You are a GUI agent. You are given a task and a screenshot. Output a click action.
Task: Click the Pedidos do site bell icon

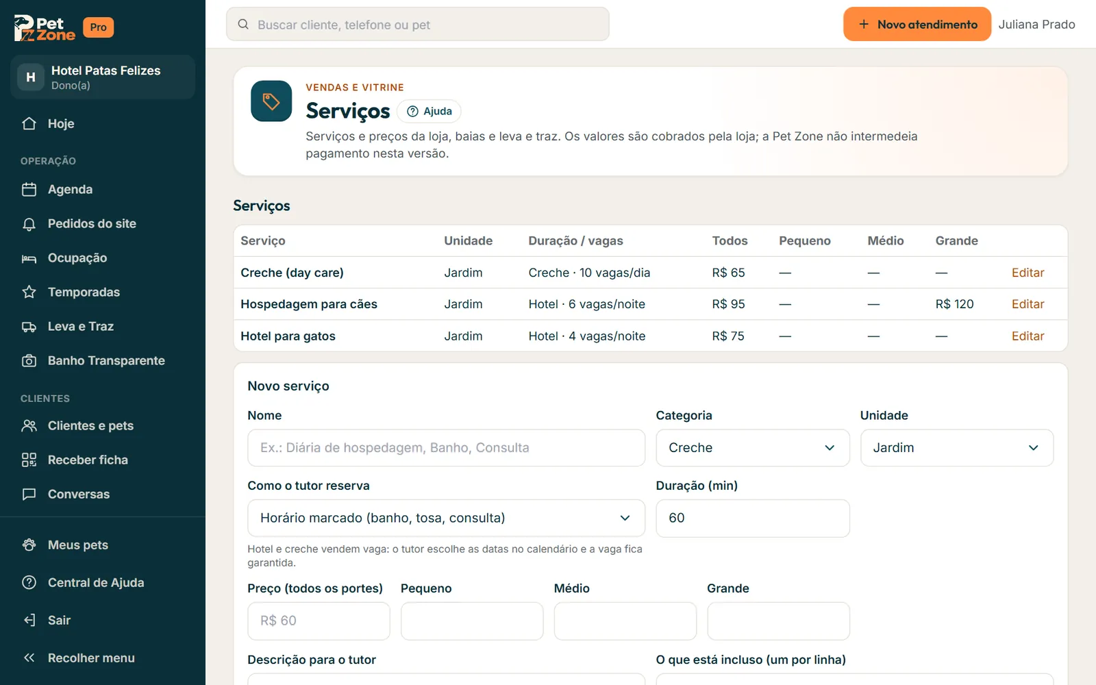pos(29,223)
